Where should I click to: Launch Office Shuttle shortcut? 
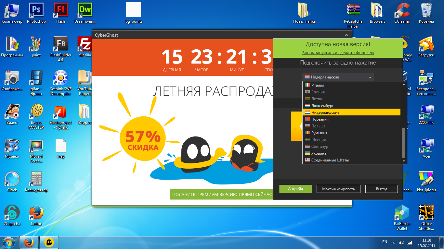tap(426, 217)
